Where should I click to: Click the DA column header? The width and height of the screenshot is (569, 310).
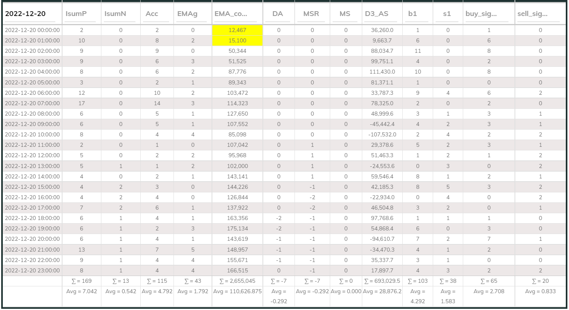coord(278,14)
